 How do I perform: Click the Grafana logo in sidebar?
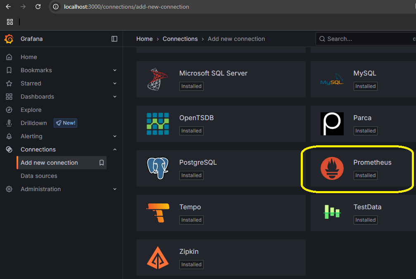(x=9, y=39)
